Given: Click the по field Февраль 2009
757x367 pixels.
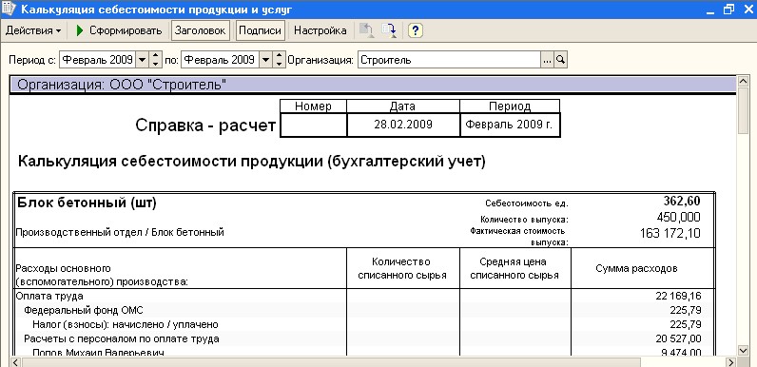Looking at the screenshot, I should tap(220, 60).
